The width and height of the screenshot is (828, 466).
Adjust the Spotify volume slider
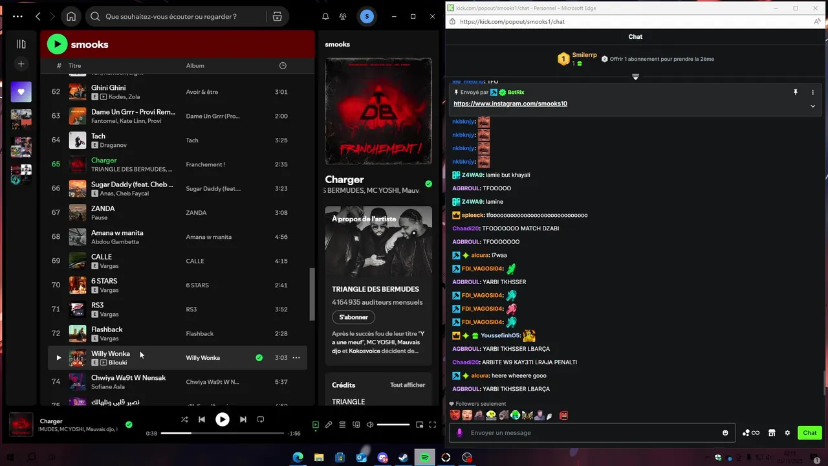click(x=393, y=425)
